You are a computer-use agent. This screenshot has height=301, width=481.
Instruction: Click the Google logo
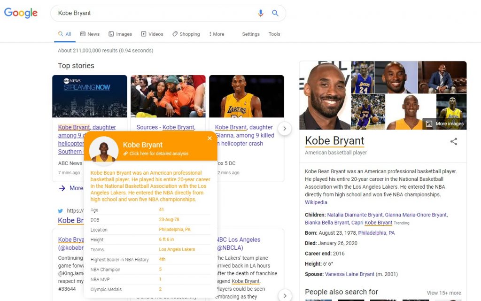(x=21, y=13)
